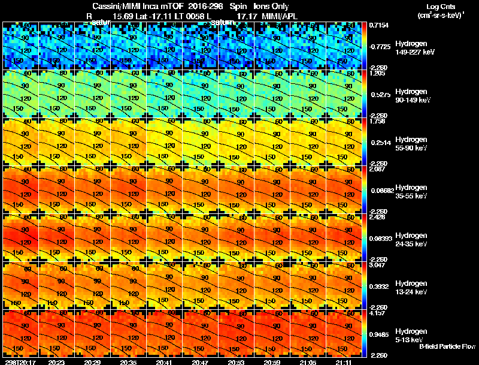This screenshot has width=479, height=365.
Task: Click the 0.08682 color scale midpoint
Action: point(381,191)
